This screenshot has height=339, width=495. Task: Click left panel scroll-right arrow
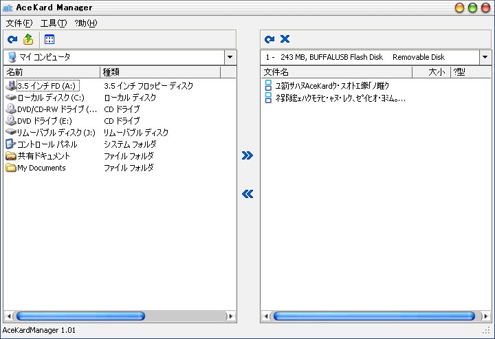pyautogui.click(x=231, y=316)
